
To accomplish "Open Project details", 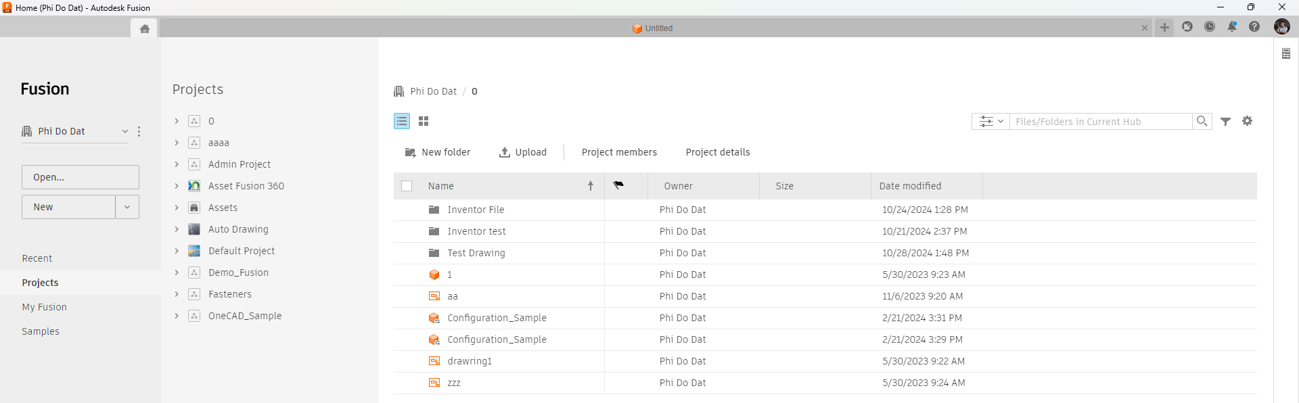I will click(718, 152).
